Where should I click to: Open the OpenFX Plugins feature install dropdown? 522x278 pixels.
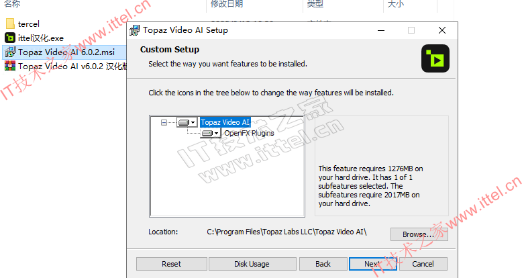pyautogui.click(x=210, y=133)
